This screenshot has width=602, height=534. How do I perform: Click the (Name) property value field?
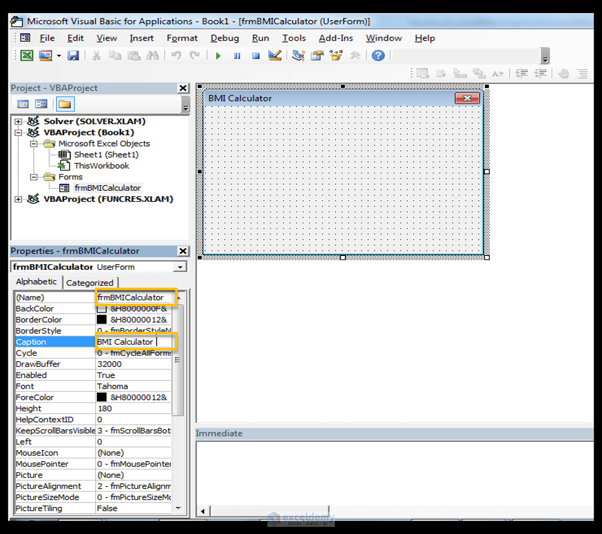click(x=133, y=298)
